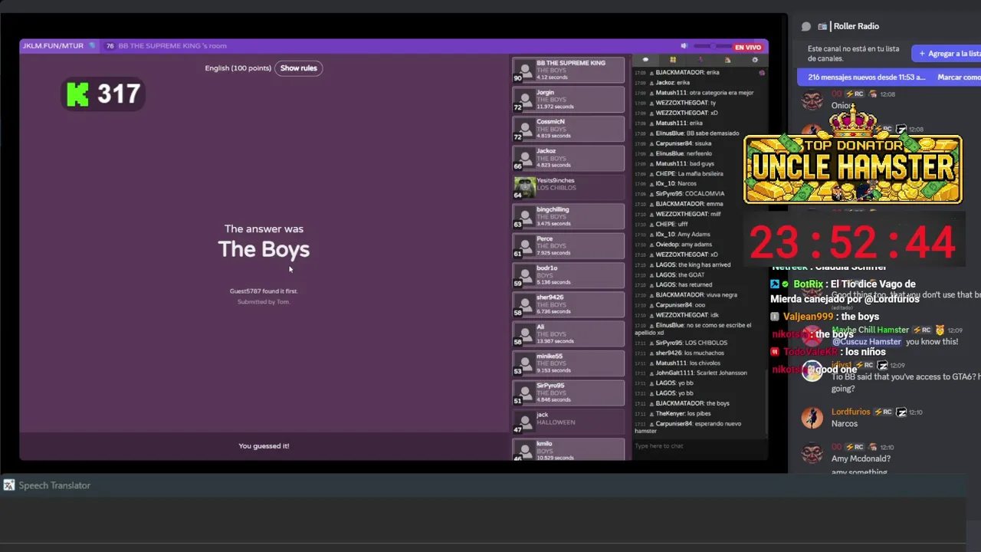Click minike55 player name
Screen dimensions: 981x552
[x=550, y=356]
